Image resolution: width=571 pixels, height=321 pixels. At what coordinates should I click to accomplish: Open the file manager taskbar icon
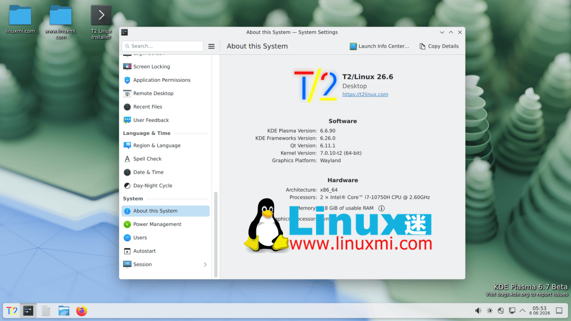(64, 311)
